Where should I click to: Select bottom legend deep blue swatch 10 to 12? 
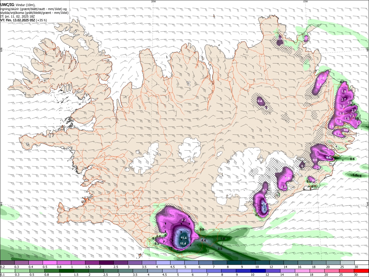click(258, 271)
